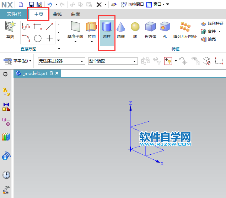The width and height of the screenshot is (226, 198).
Task: Click the 抽壳 shell button
Action: [209, 39]
